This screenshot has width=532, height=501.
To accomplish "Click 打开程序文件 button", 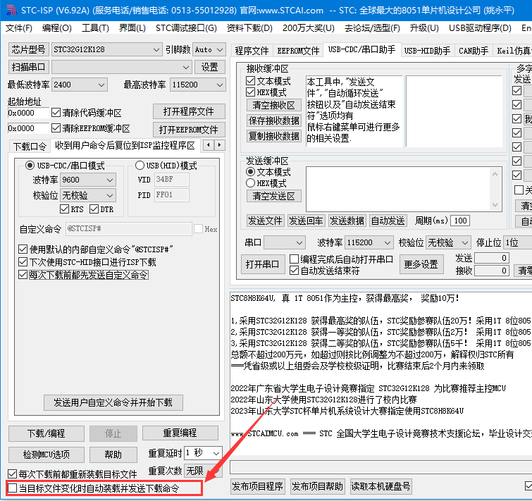I will click(189, 111).
